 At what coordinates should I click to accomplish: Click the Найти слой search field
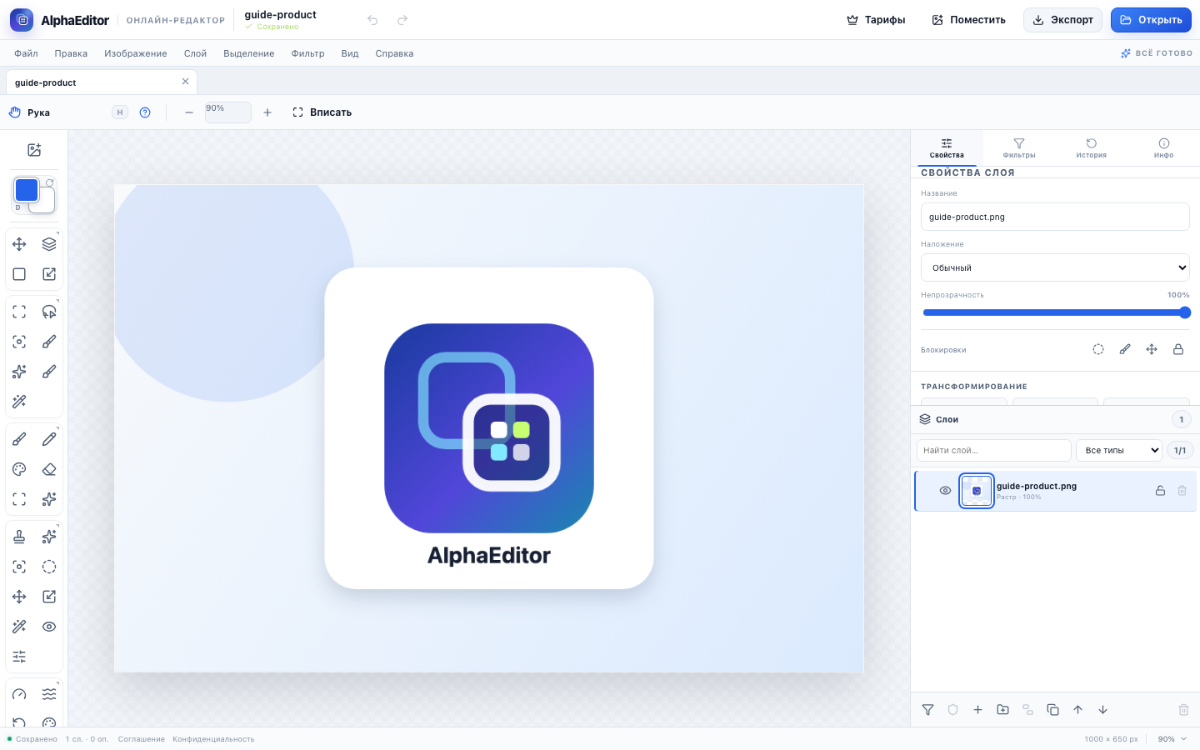click(x=994, y=450)
